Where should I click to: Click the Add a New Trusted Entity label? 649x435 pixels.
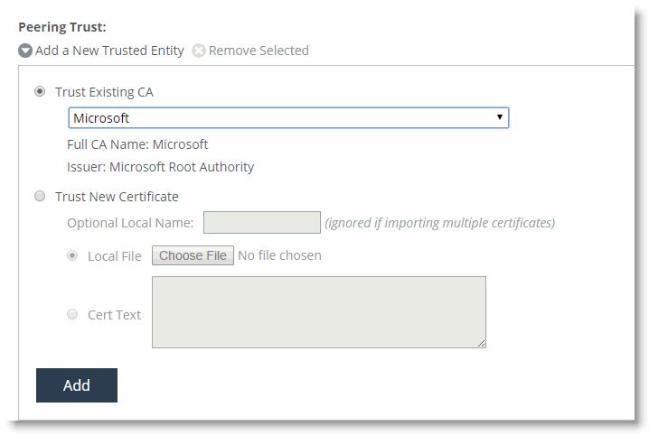pos(109,51)
